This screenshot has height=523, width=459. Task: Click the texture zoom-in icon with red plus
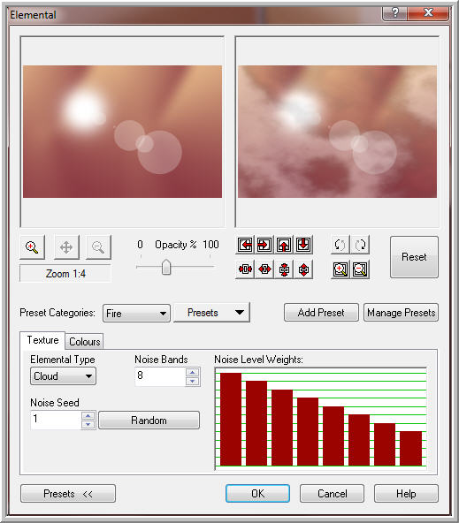340,269
